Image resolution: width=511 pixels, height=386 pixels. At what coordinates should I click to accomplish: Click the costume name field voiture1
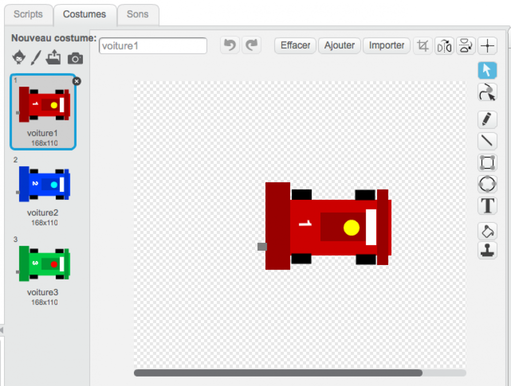pos(152,46)
